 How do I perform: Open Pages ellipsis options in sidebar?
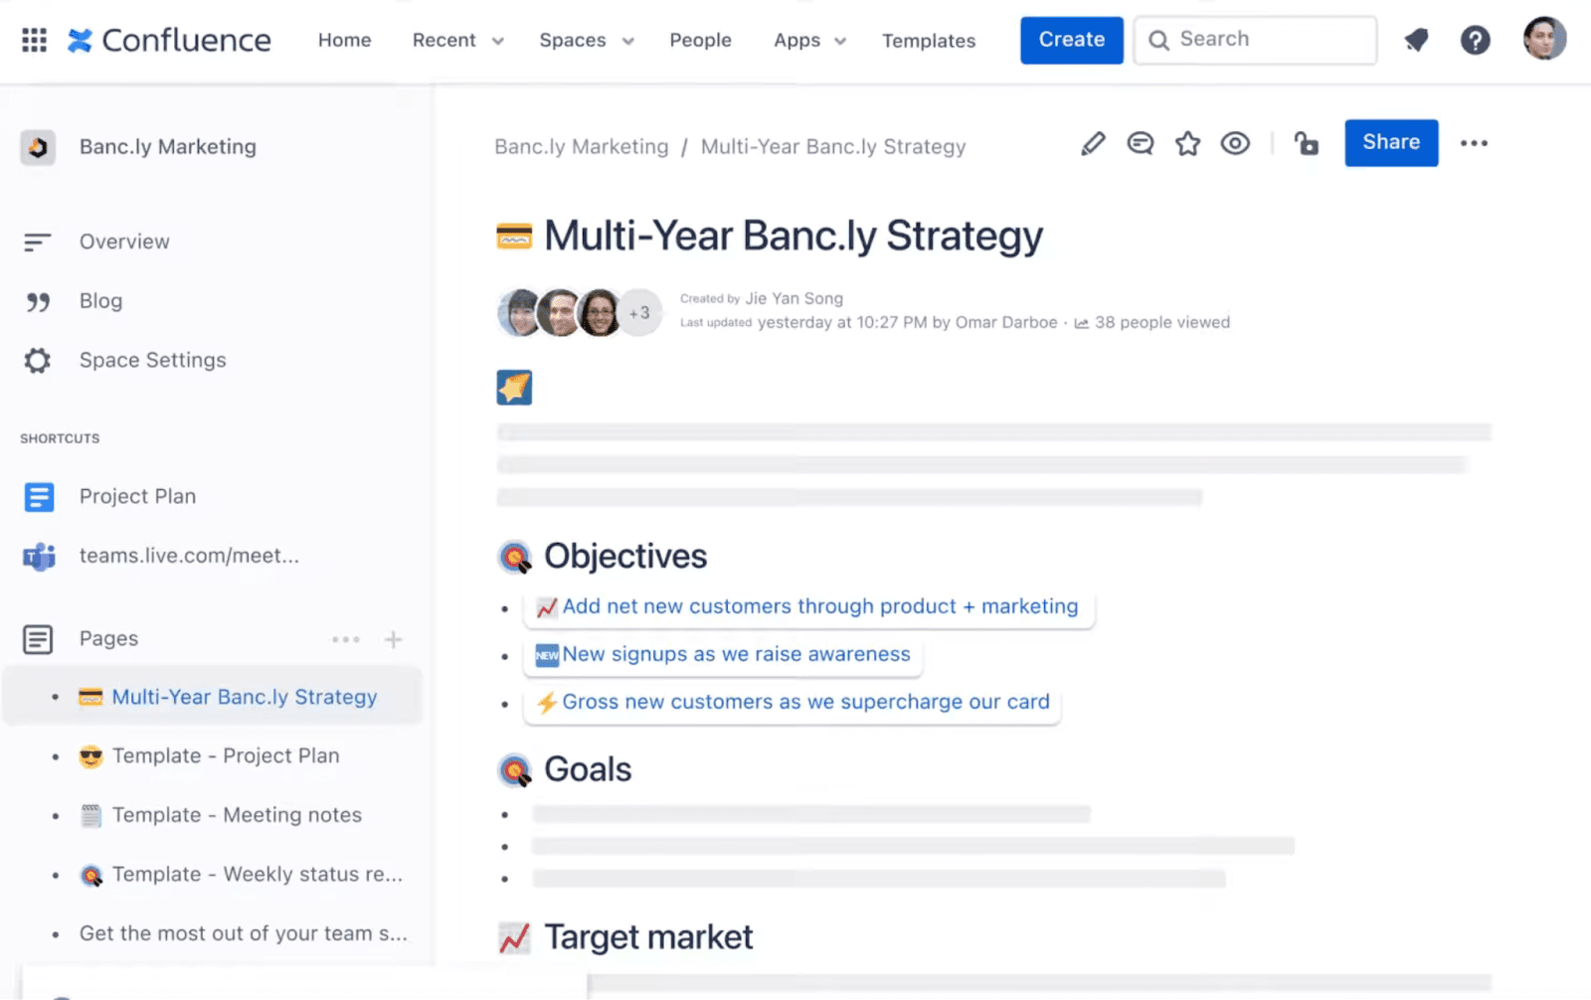click(346, 639)
